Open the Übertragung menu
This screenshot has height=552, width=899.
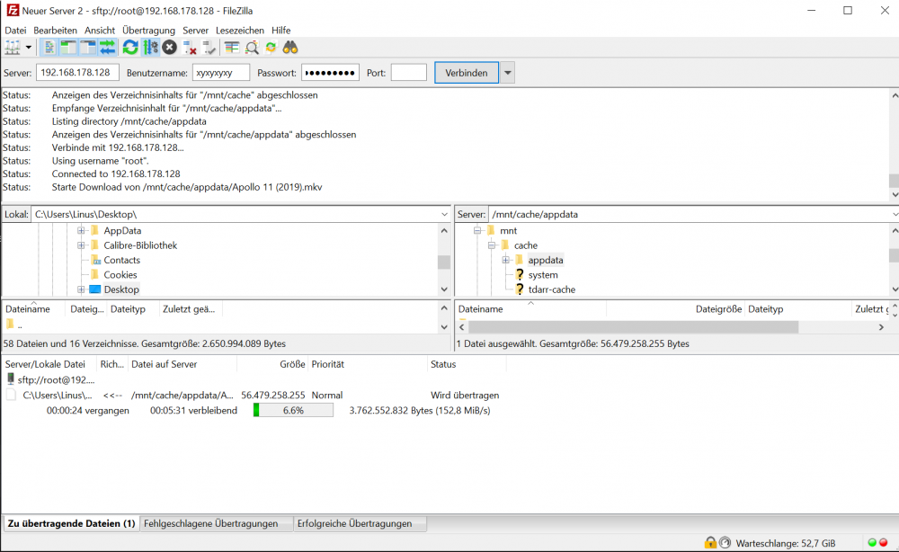coord(148,31)
